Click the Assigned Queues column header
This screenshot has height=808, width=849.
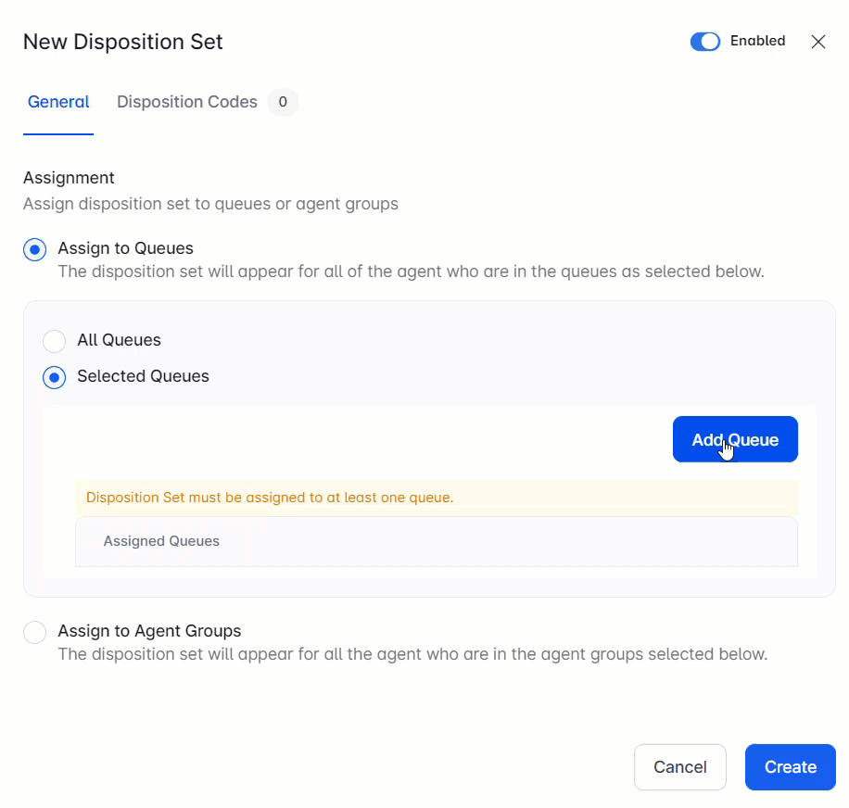coord(161,541)
